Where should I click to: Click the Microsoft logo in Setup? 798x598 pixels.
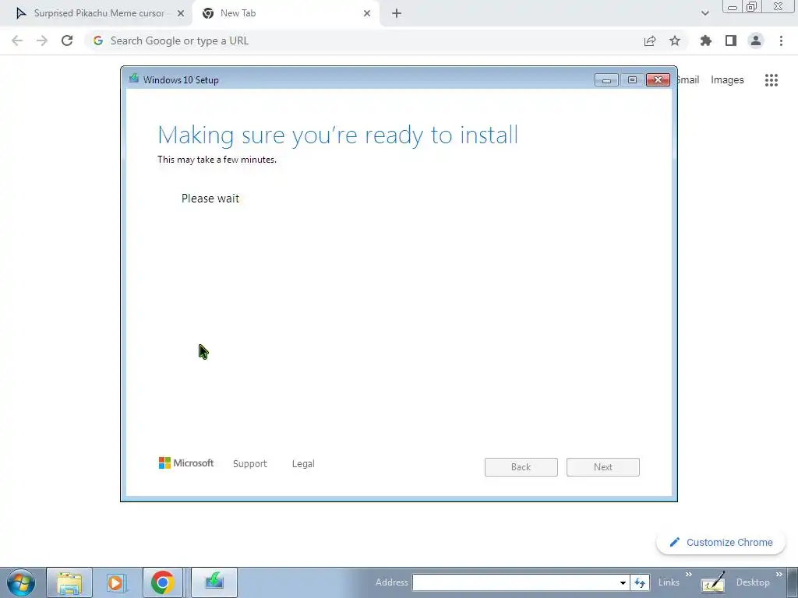(x=186, y=463)
